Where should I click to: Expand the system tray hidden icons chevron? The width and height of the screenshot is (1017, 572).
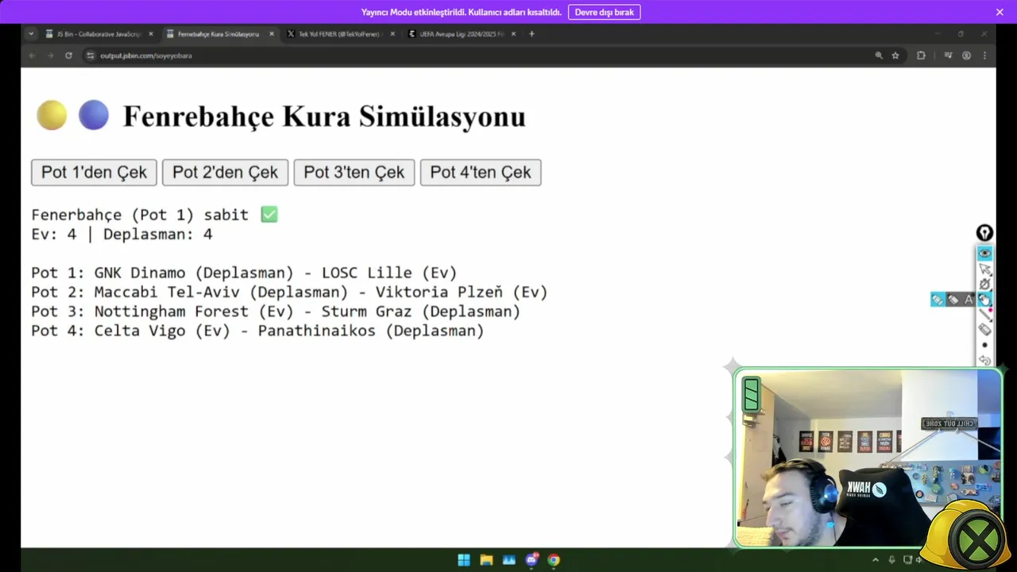coord(876,560)
